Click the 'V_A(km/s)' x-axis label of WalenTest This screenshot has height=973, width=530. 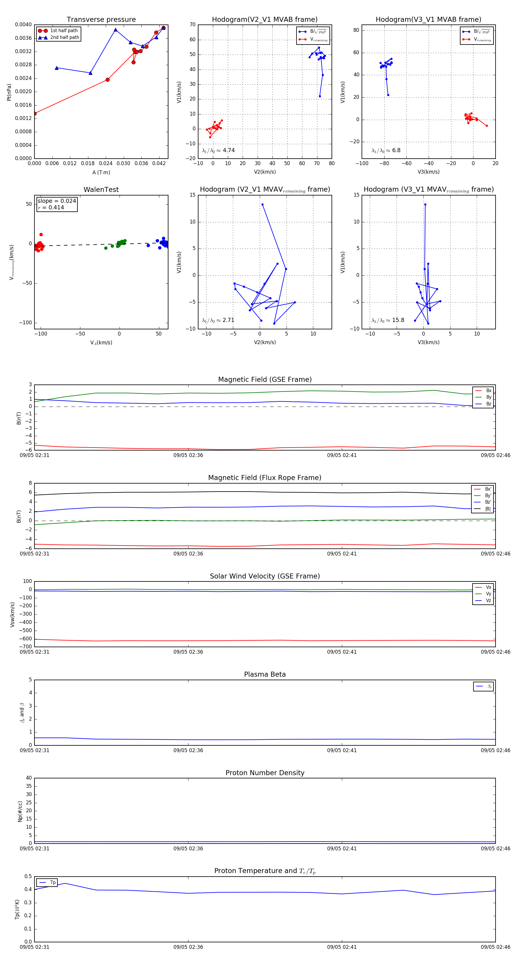101,343
